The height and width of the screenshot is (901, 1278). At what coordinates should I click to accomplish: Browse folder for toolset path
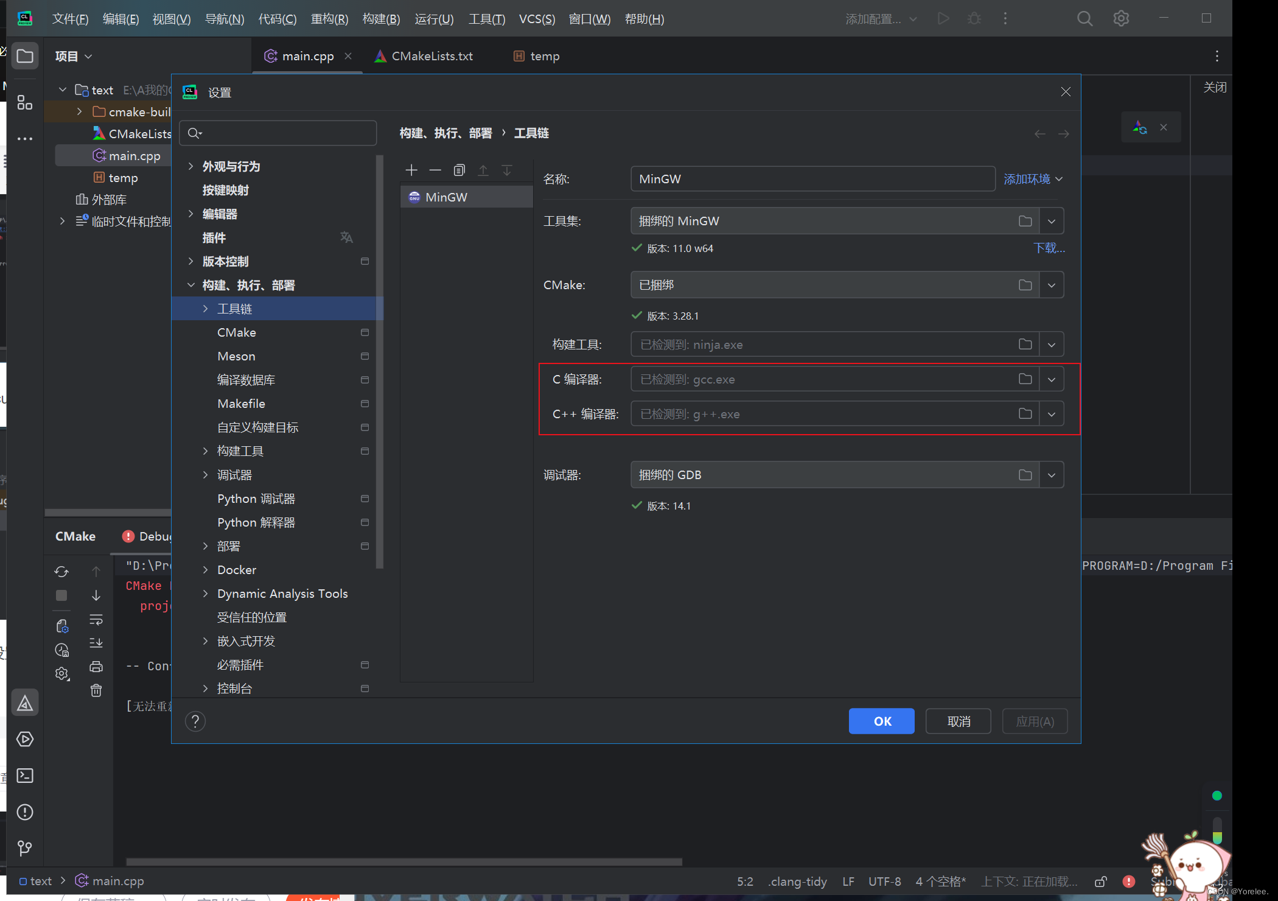tap(1025, 221)
